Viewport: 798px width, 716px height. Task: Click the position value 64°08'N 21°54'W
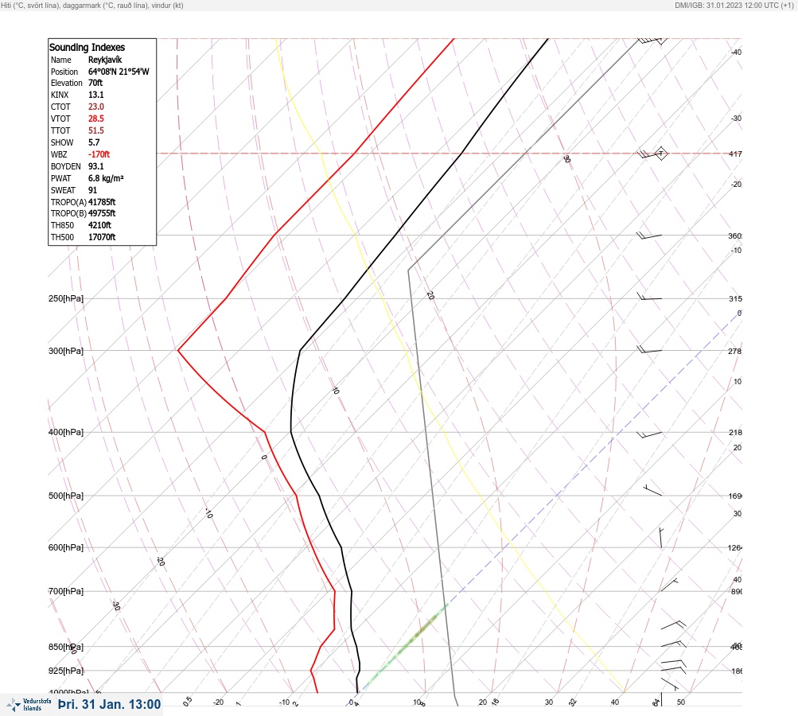[119, 72]
